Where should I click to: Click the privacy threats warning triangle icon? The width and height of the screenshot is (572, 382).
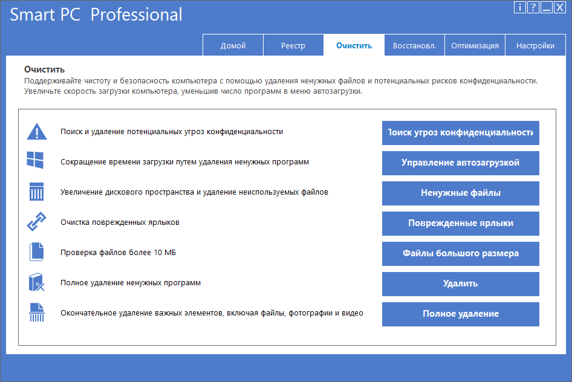point(37,132)
